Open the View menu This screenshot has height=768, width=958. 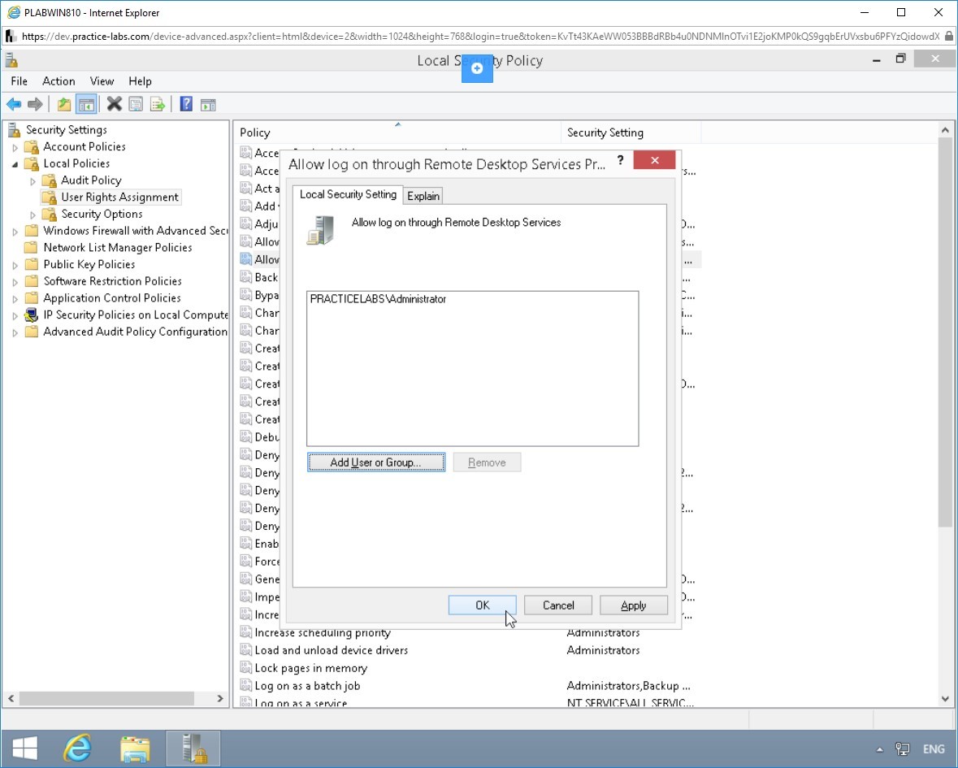tap(102, 80)
